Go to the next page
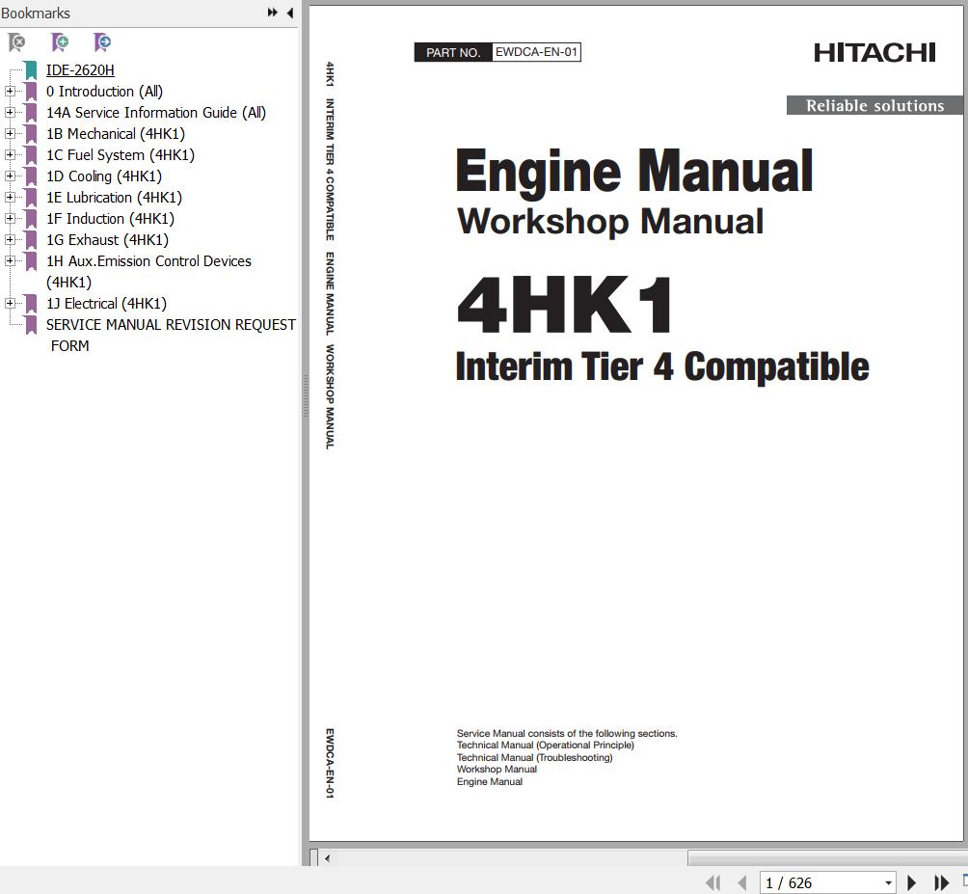The height and width of the screenshot is (894, 968). (x=911, y=882)
